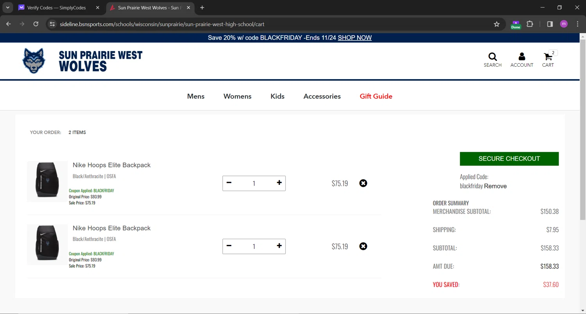The image size is (586, 314).
Task: Remove the applied blackfriday code
Action: click(495, 186)
